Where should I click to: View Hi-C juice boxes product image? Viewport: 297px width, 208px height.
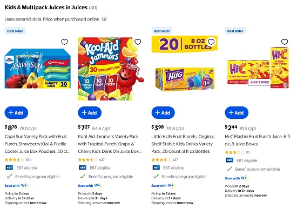click(258, 68)
